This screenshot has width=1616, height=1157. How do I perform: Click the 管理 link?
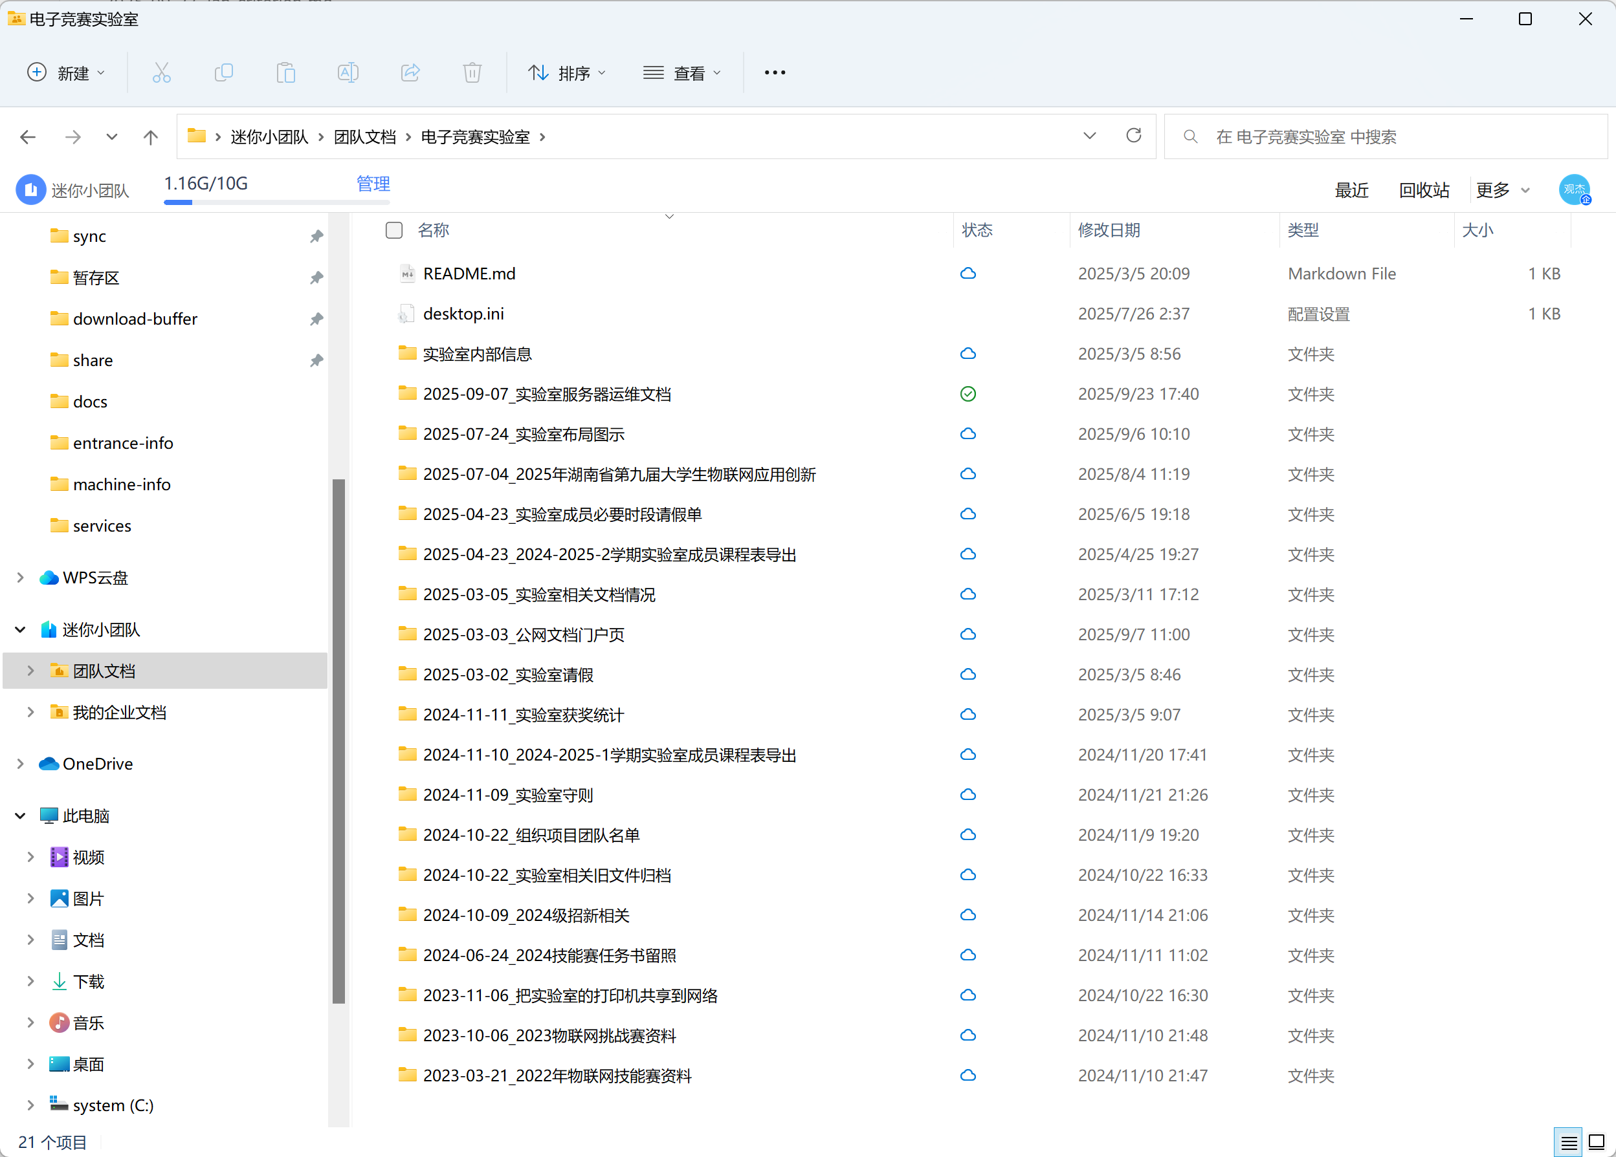click(373, 184)
